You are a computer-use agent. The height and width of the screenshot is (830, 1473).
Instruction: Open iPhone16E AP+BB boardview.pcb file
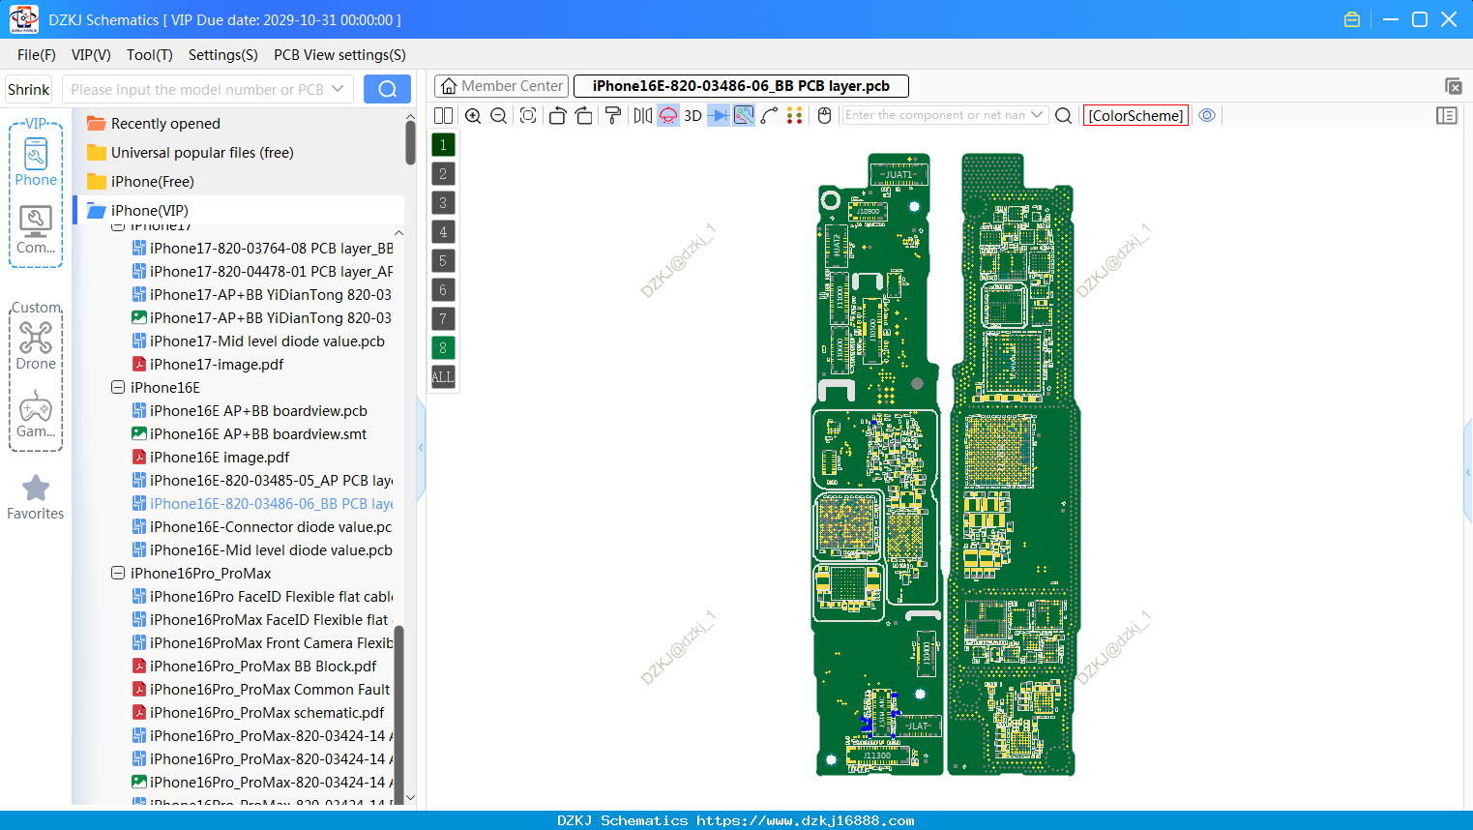point(258,410)
